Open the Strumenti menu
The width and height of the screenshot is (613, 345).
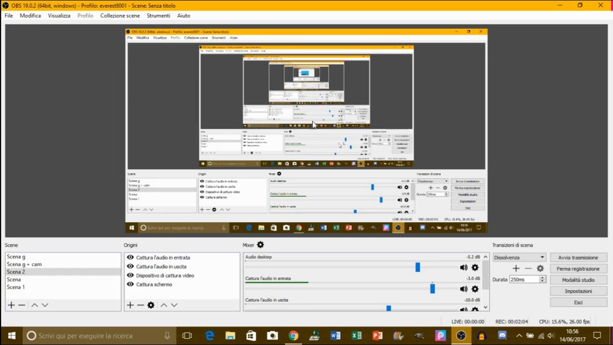coord(159,15)
